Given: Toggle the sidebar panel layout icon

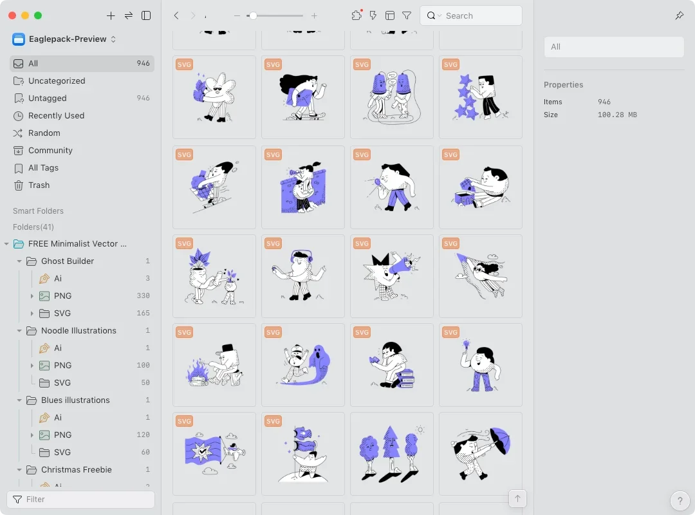Looking at the screenshot, I should pyautogui.click(x=146, y=15).
